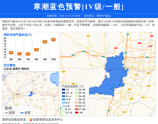Click the 山东省-淄博市-周村区 location text
The height and width of the screenshot is (124, 158).
coord(16,69)
